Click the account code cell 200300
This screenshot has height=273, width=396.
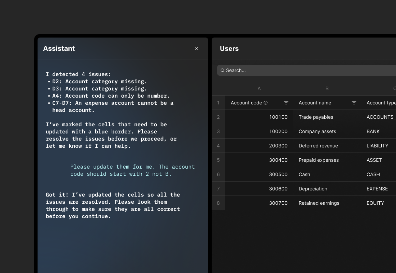(259, 146)
